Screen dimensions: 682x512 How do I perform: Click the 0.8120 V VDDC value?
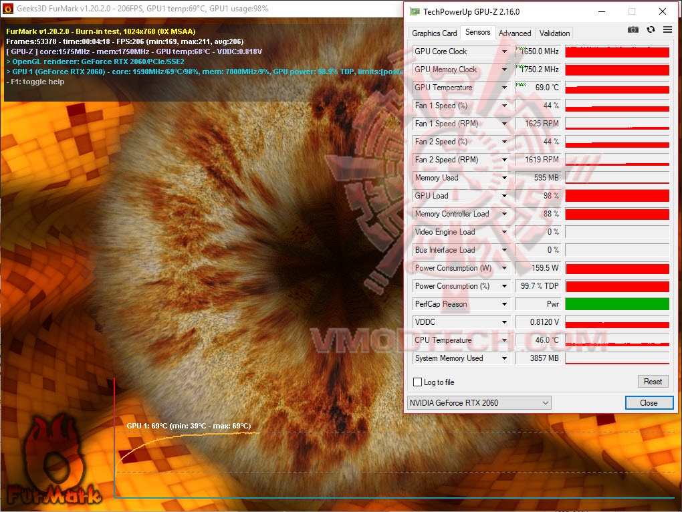pyautogui.click(x=538, y=322)
